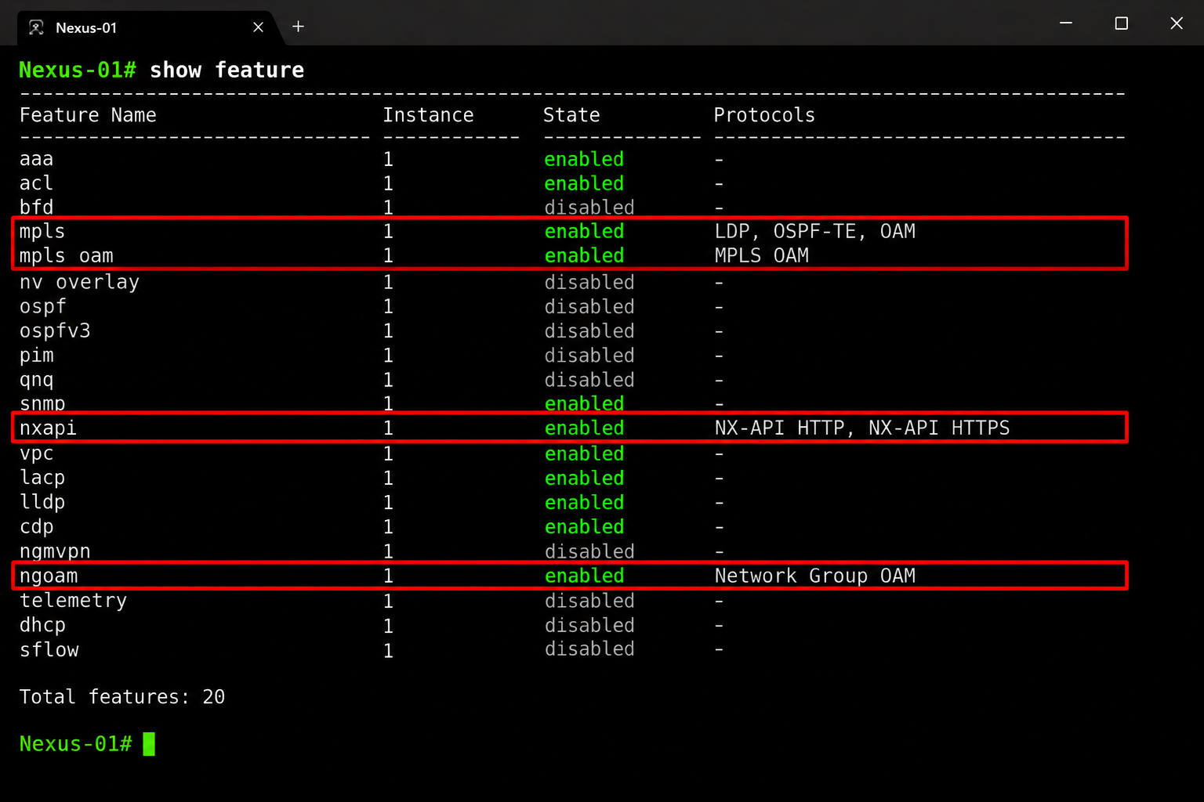Click the 'acl' feature name
This screenshot has width=1204, height=802.
pyautogui.click(x=37, y=183)
